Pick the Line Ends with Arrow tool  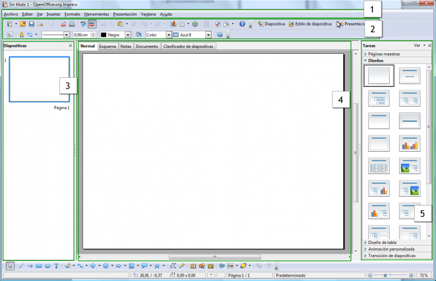pos(30,266)
